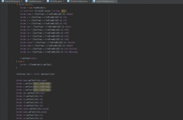This screenshot has height=120, width=183.
Task: Click the 'holder.fh = (TextView)' assignment line
Action: click(x=45, y=30)
